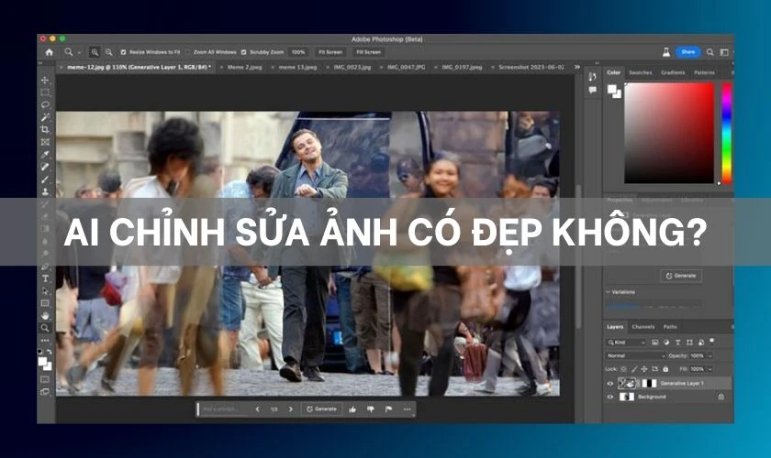Open the Normal blend mode dropdown
The image size is (771, 458).
(635, 355)
